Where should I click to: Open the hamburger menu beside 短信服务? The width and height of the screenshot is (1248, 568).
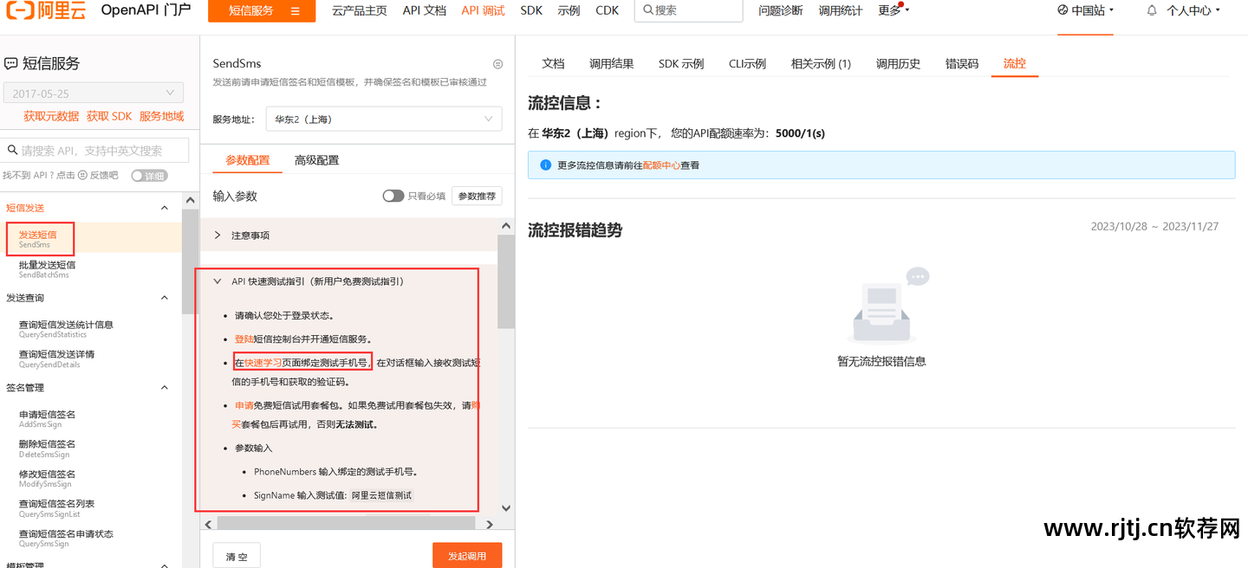point(296,11)
